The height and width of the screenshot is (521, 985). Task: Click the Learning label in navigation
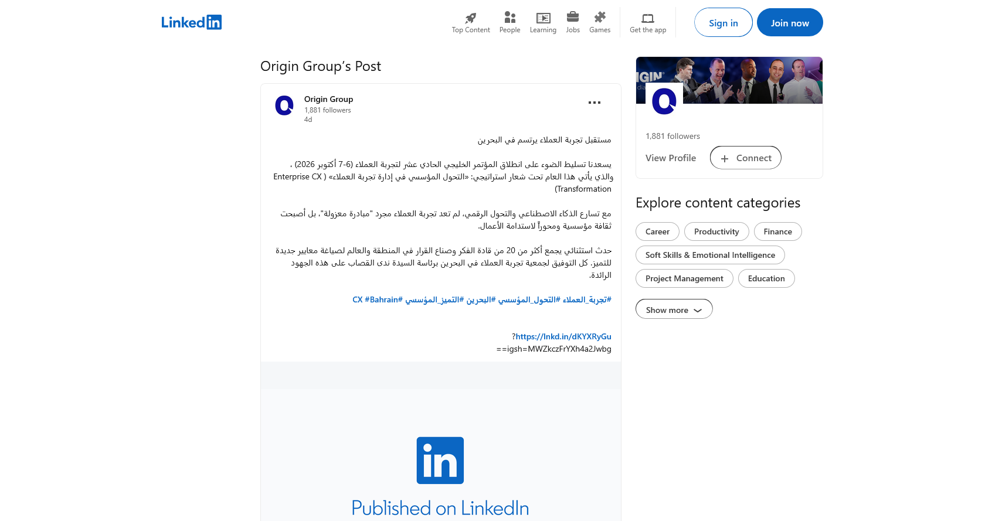[543, 30]
